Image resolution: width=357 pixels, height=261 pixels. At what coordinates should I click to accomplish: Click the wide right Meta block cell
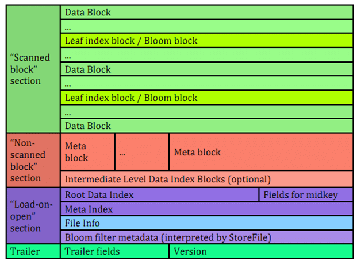click(x=261, y=152)
